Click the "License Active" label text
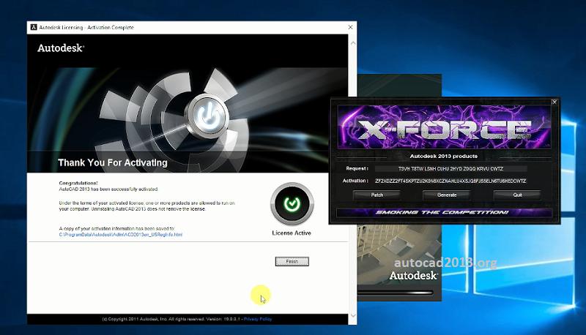This screenshot has height=335, width=586. [292, 233]
